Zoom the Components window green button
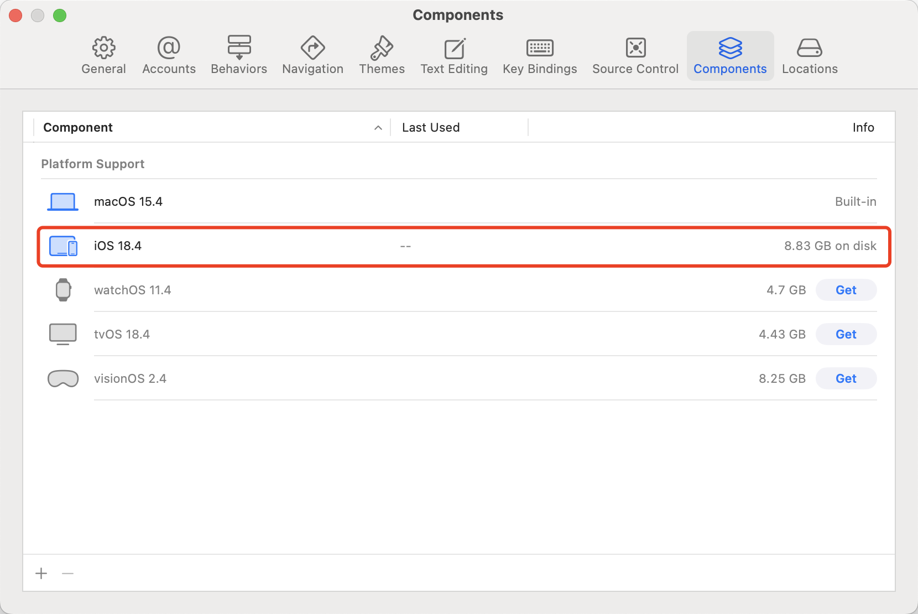The height and width of the screenshot is (614, 918). tap(60, 15)
